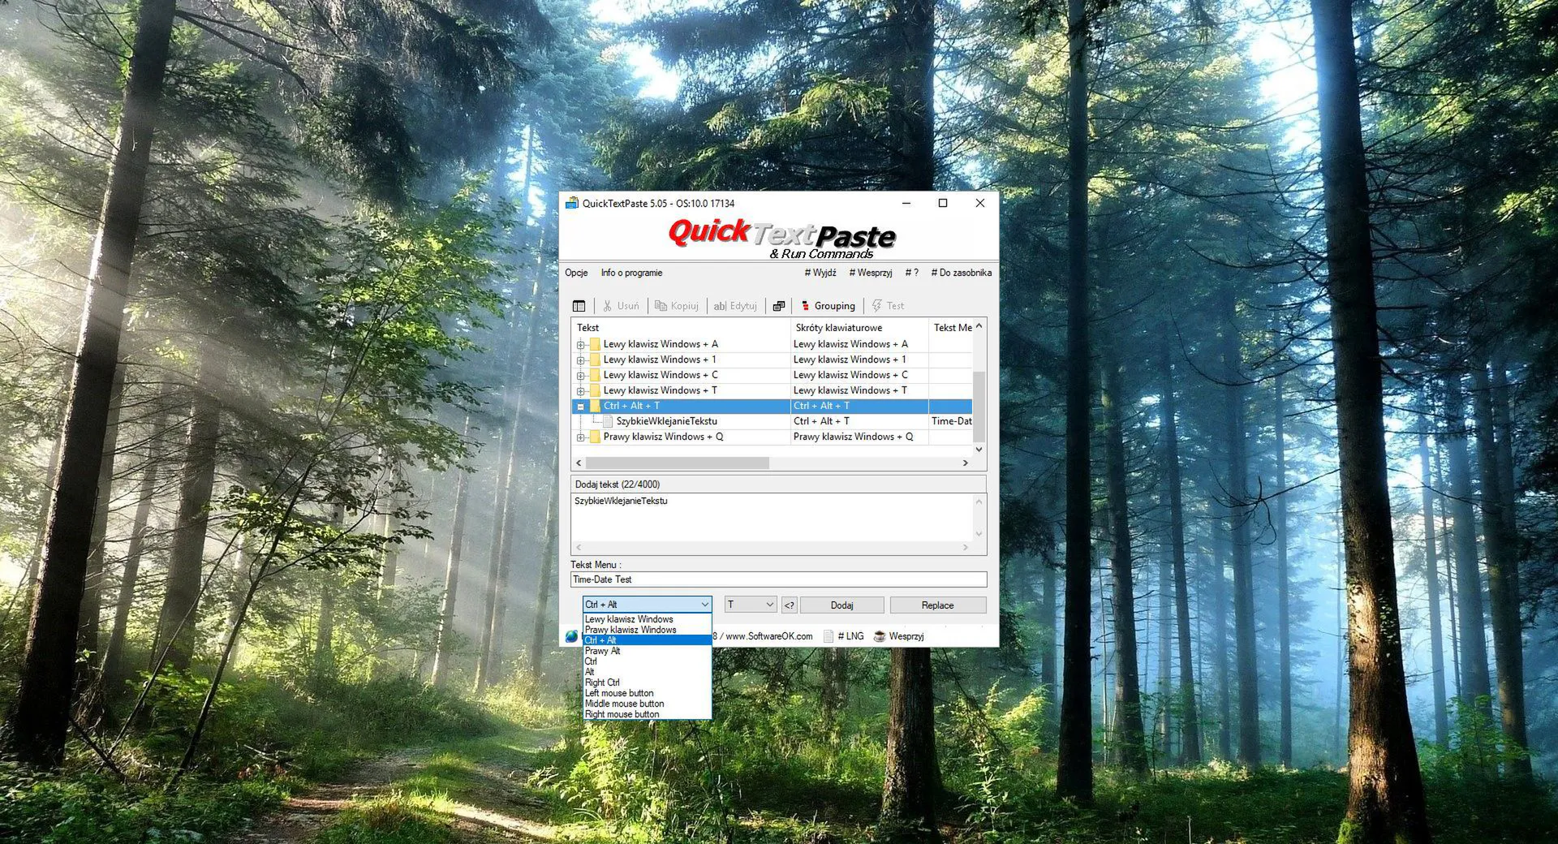The height and width of the screenshot is (844, 1558).
Task: Click the Tekst column header
Action: point(681,328)
